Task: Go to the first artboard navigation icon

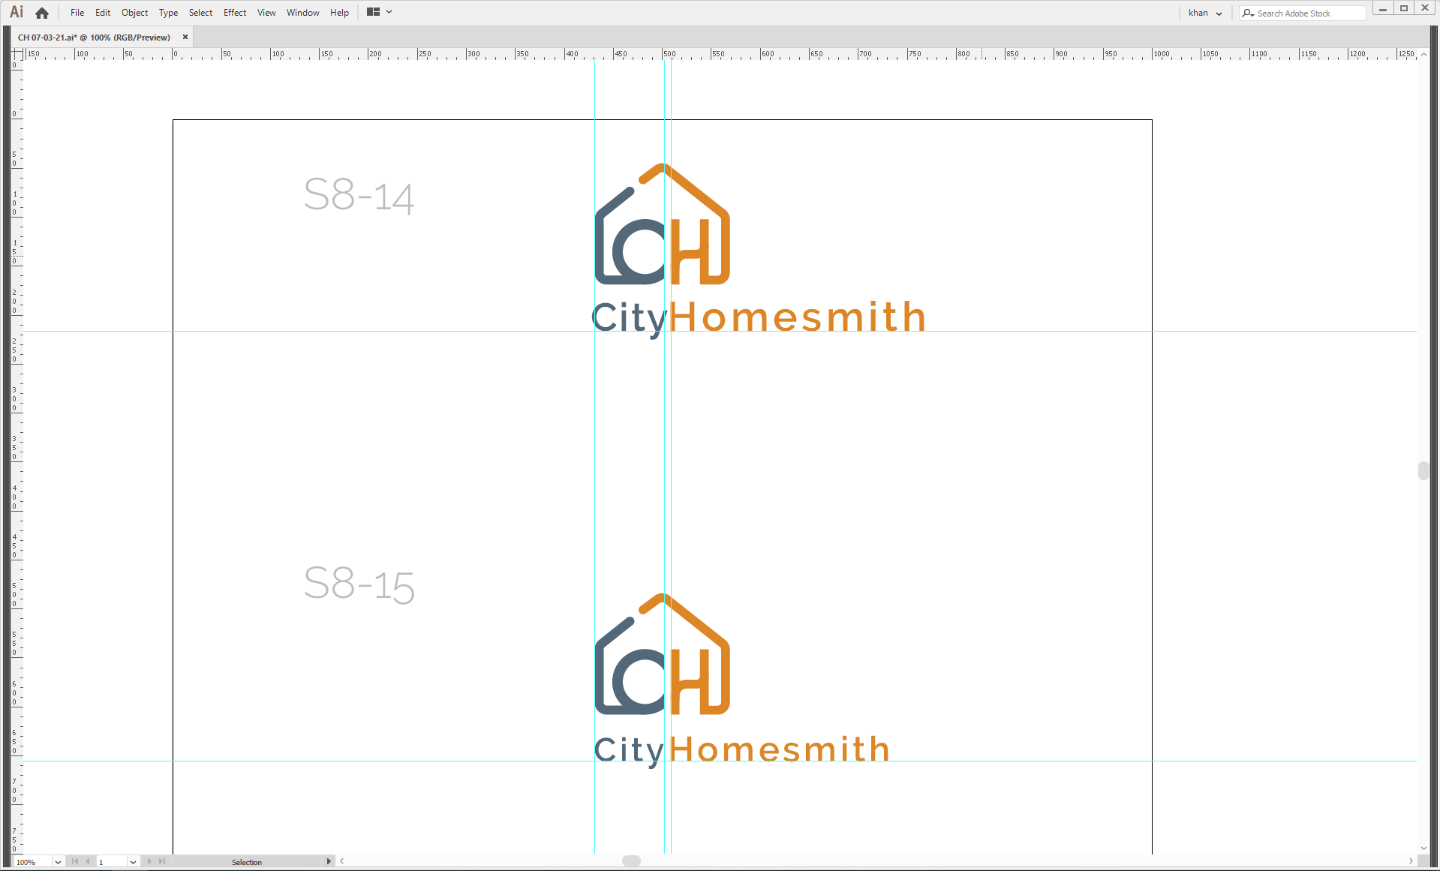Action: (74, 861)
